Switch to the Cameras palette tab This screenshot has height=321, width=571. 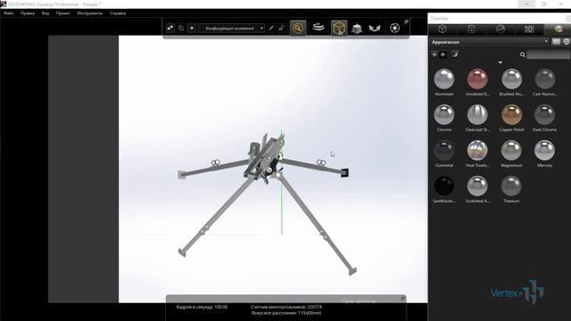pos(529,29)
